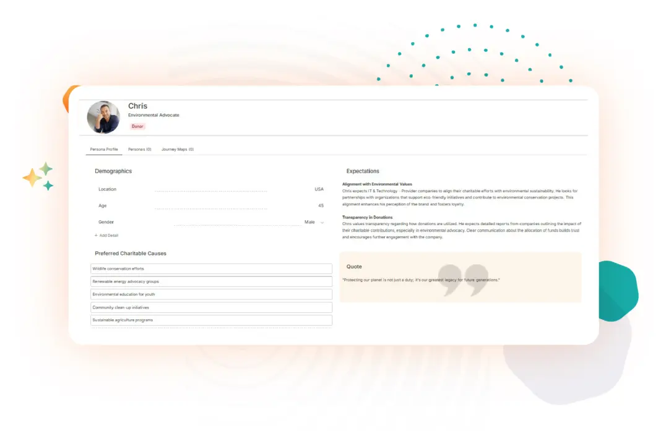This screenshot has height=433, width=666.
Task: Click Chris's profile avatar photo
Action: coord(103,117)
